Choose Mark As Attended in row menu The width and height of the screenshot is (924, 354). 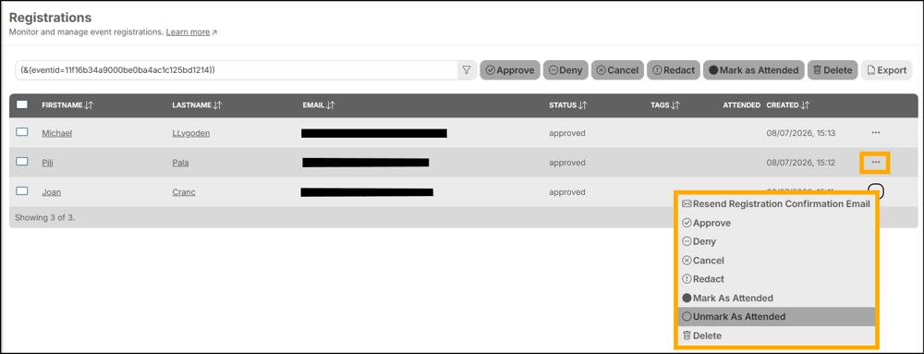(x=776, y=298)
